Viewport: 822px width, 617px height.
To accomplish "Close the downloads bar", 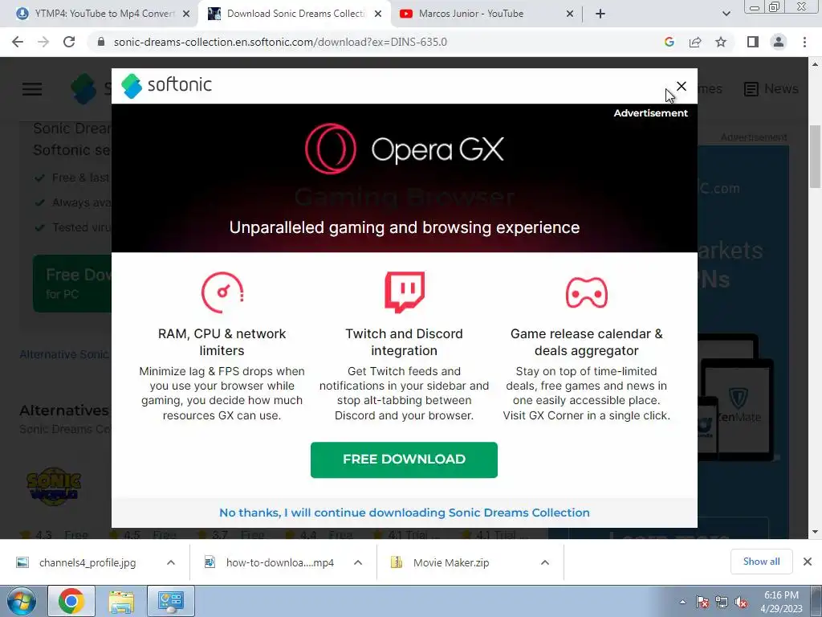I will tap(808, 562).
